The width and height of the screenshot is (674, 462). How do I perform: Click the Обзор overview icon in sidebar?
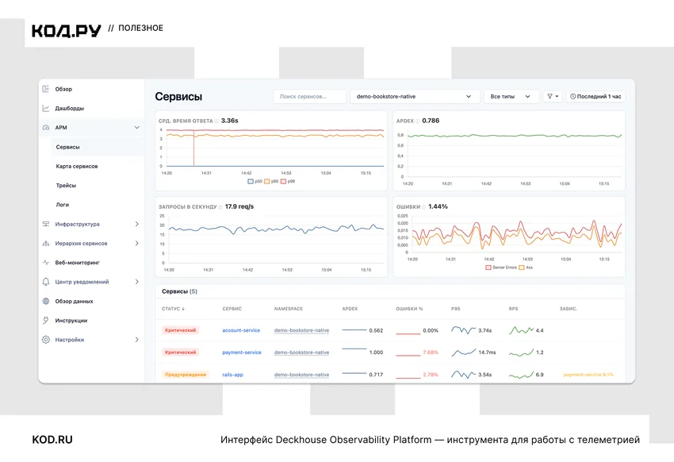point(45,89)
